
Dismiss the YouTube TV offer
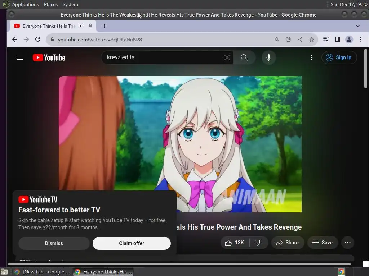coord(54,243)
